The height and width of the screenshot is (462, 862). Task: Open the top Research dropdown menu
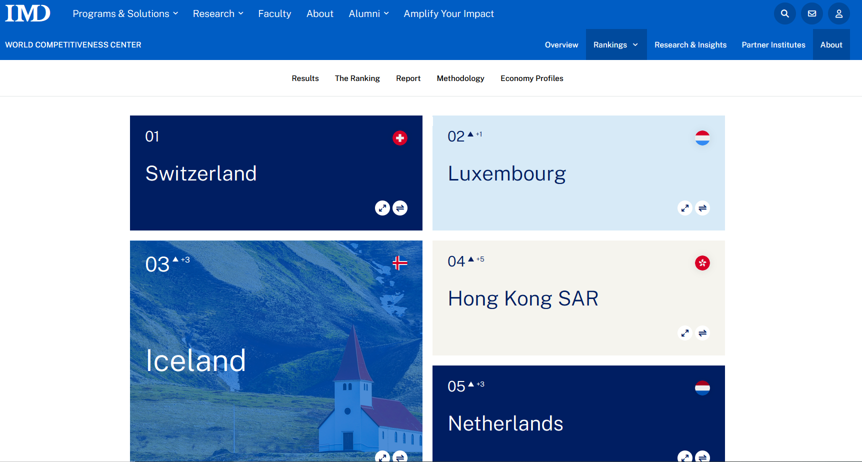pos(218,13)
